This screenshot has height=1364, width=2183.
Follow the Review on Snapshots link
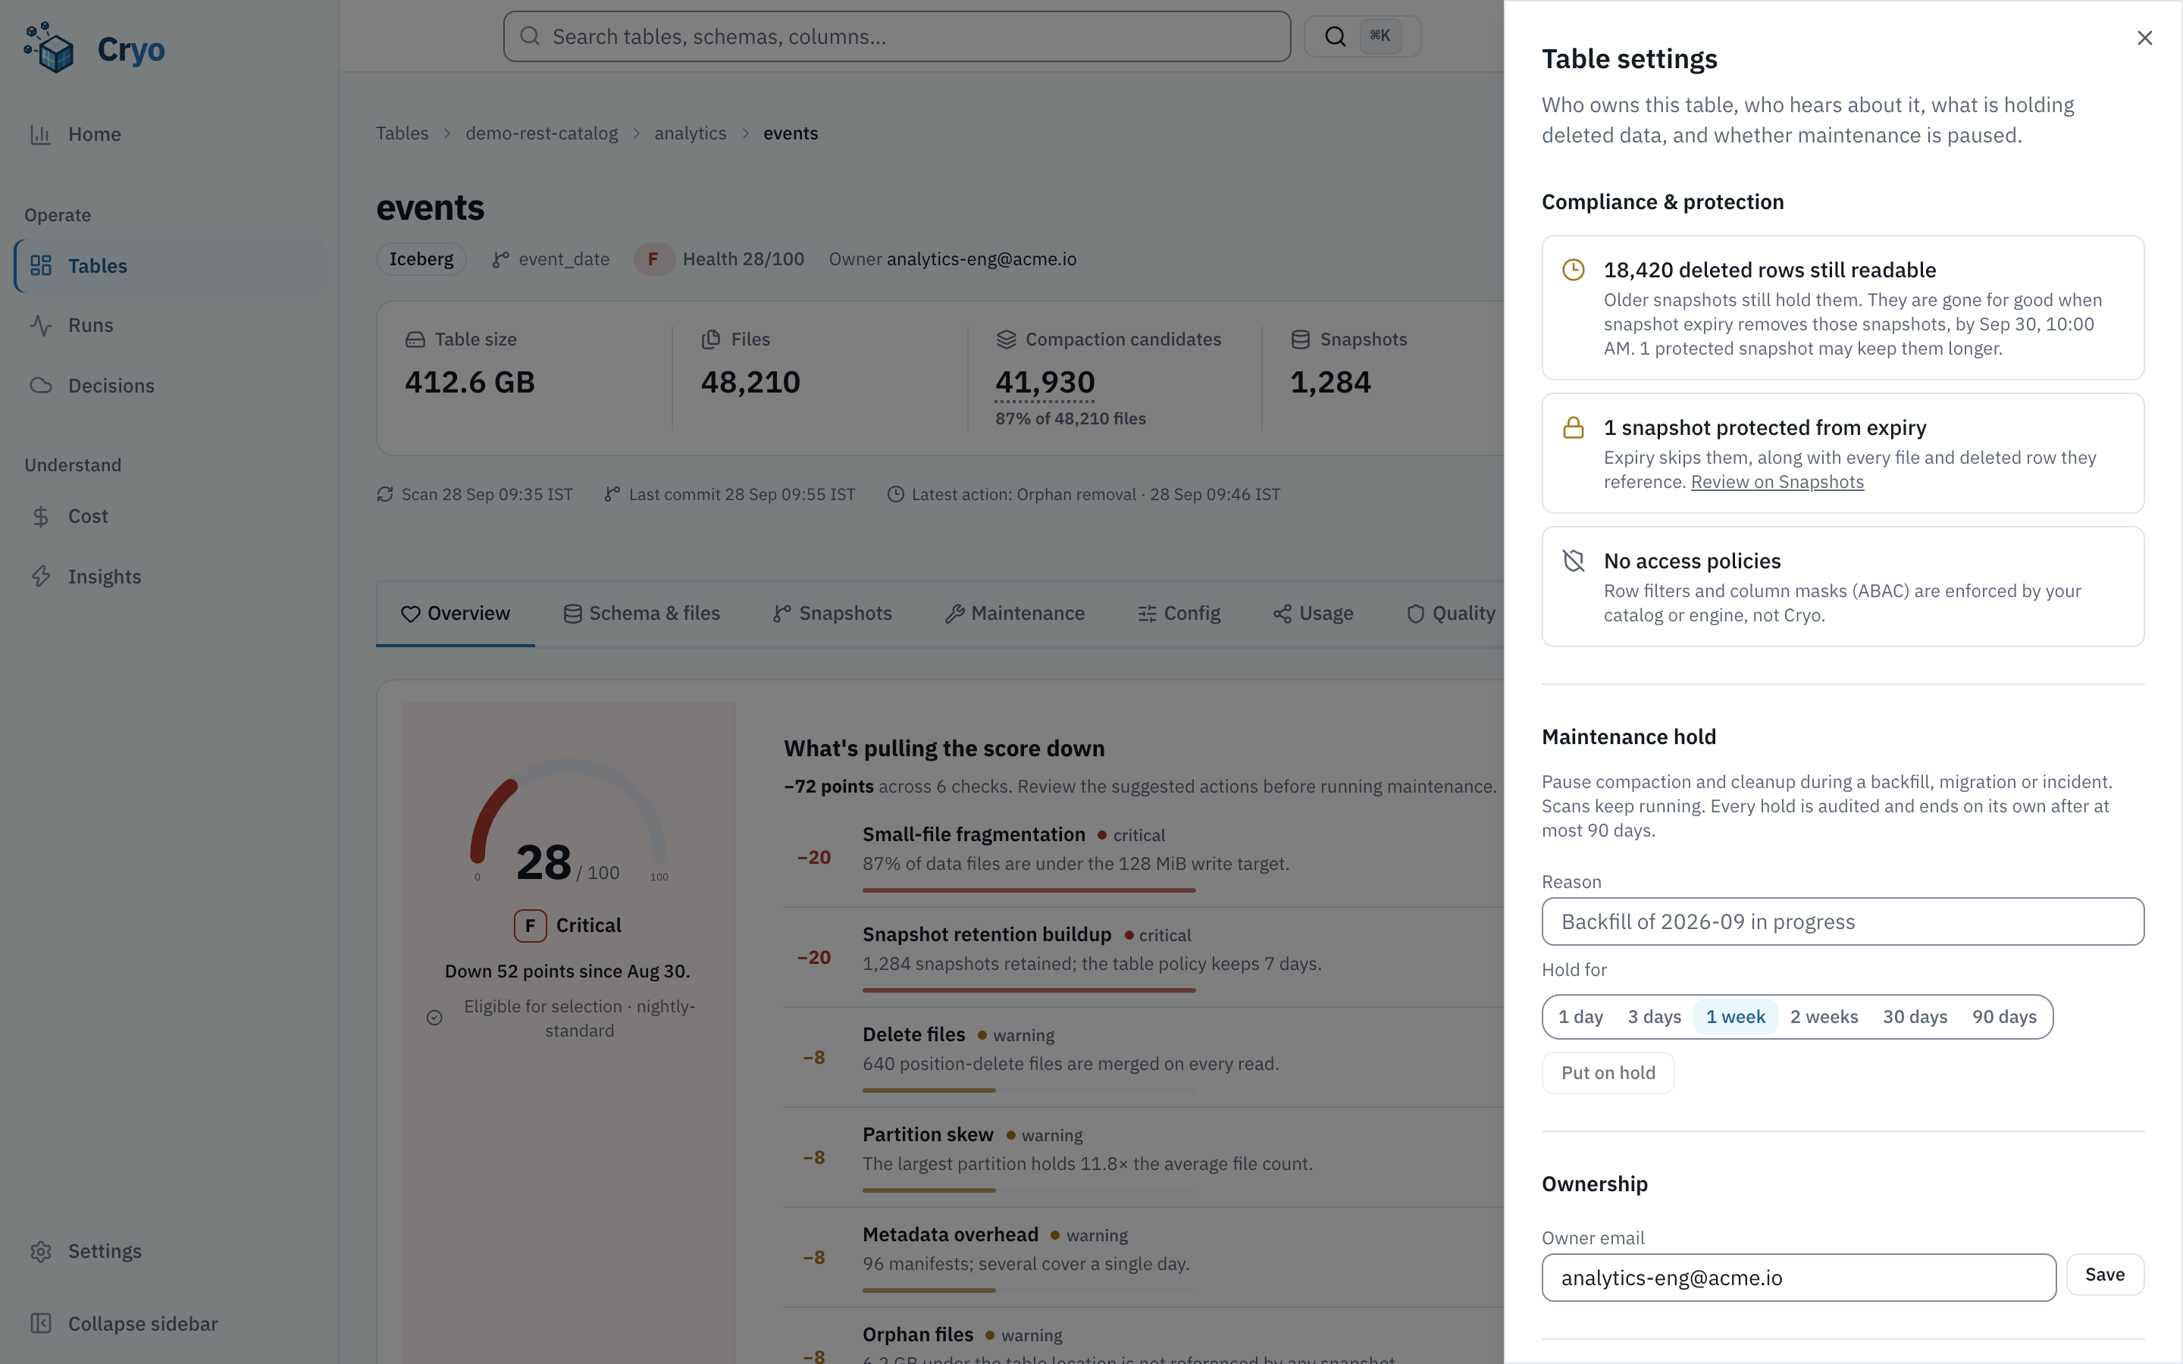point(1777,482)
